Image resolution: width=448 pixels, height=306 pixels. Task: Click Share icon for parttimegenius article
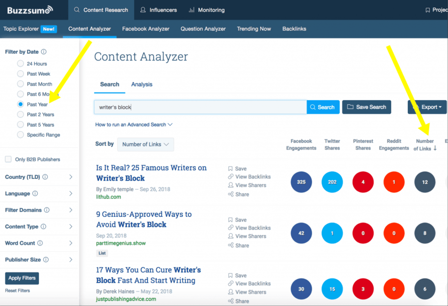click(x=231, y=245)
